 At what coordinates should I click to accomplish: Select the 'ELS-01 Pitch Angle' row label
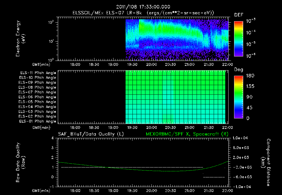pyautogui.click(x=38, y=121)
